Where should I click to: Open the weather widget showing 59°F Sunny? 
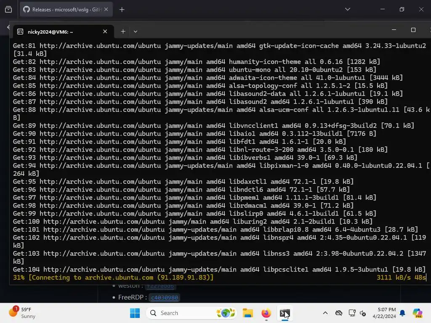tap(23, 313)
